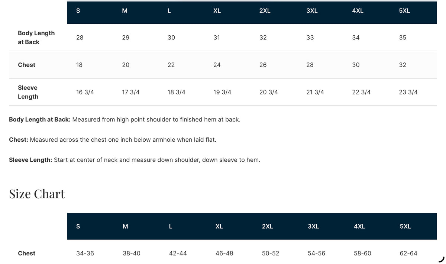Click the Body Length at Back definition text
446x264 pixels.
125,119
